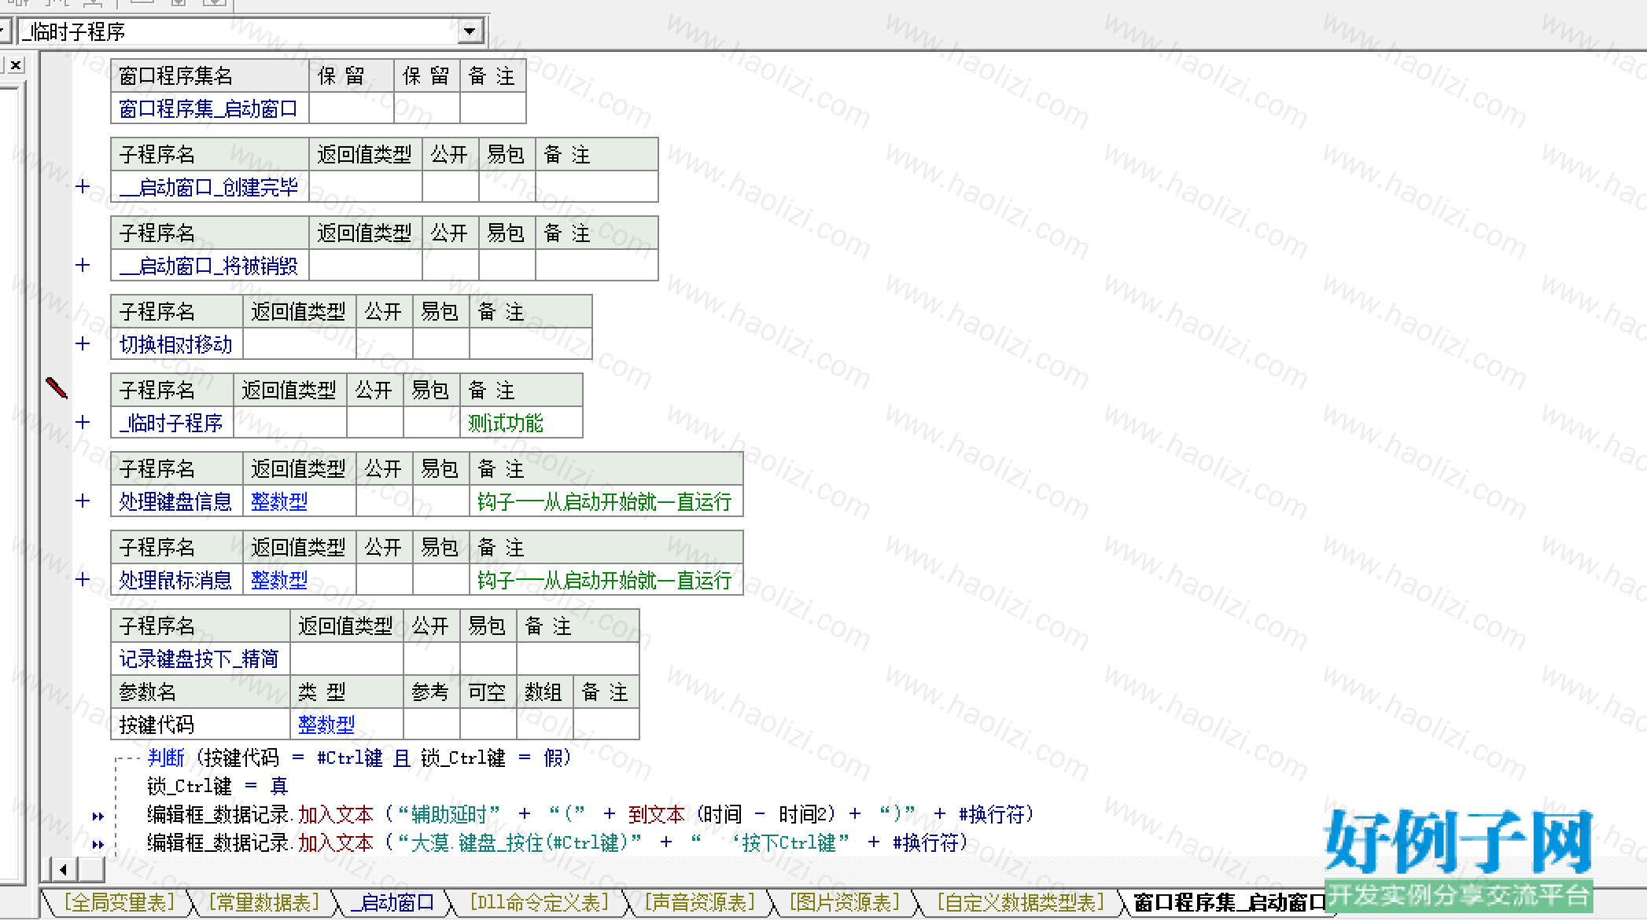Expand the __启动窗口_创建完毕 subroutine

83,187
